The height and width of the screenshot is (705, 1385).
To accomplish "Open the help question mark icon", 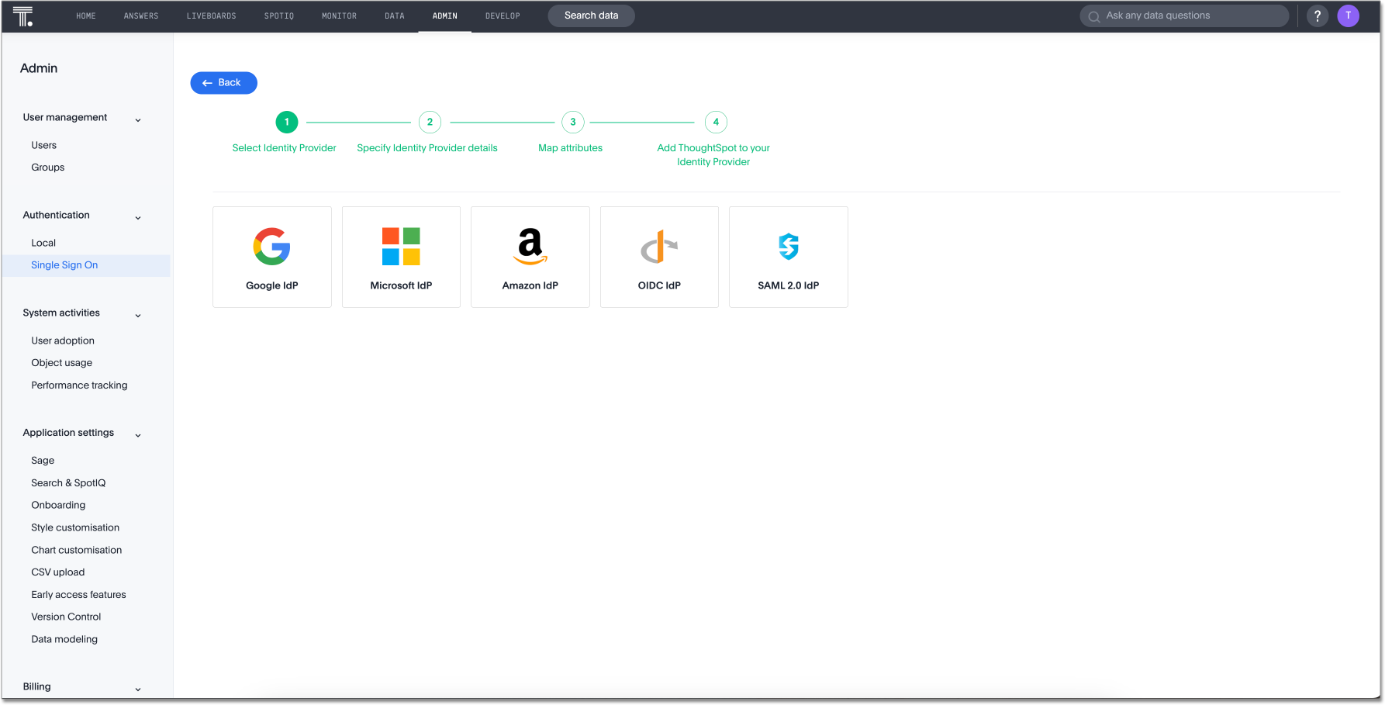I will (1317, 16).
